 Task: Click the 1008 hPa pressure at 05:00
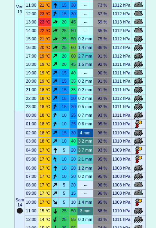pyautogui.click(x=121, y=159)
